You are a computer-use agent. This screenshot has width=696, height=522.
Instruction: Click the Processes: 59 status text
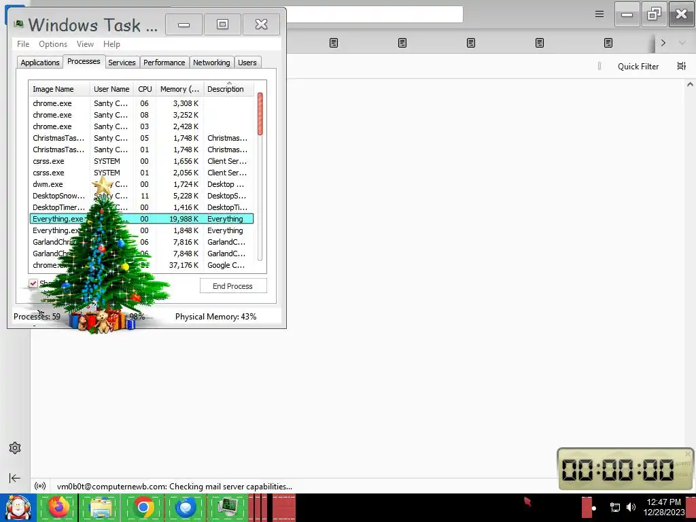[37, 317]
